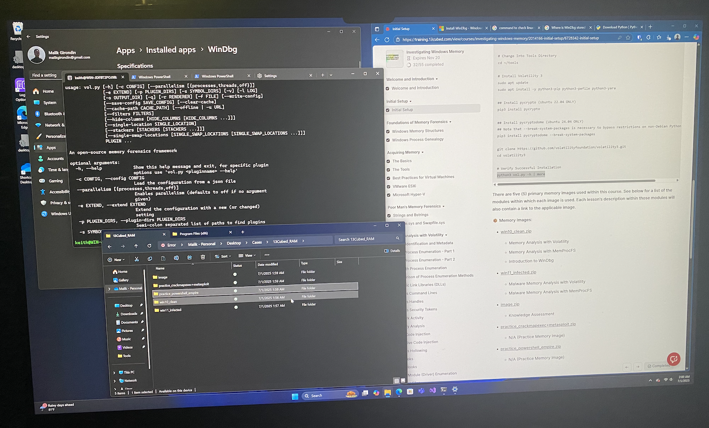Image resolution: width=709 pixels, height=428 pixels.
Task: Open Terminal icon on taskbar
Action: [x=444, y=390]
